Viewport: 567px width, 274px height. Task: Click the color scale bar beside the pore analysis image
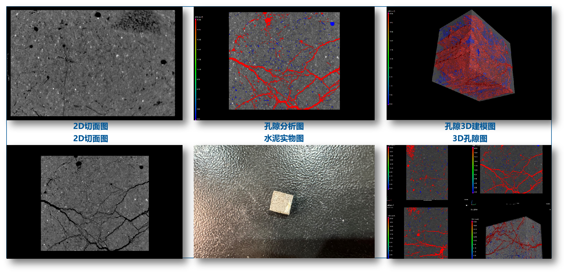tap(196, 69)
